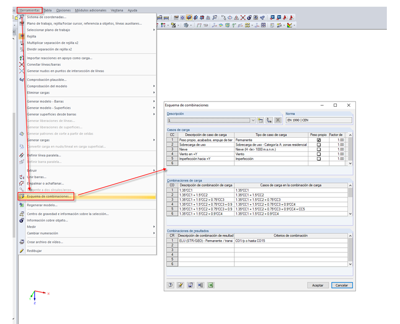The image size is (400, 324).
Task: Select combination cell '1.35*CC1 + 1.5*CC2 + 0.9*CC4'
Action: [291, 214]
